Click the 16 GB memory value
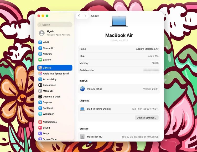Image resolution: width=197 pixels, height=152 pixels. tap(155, 63)
